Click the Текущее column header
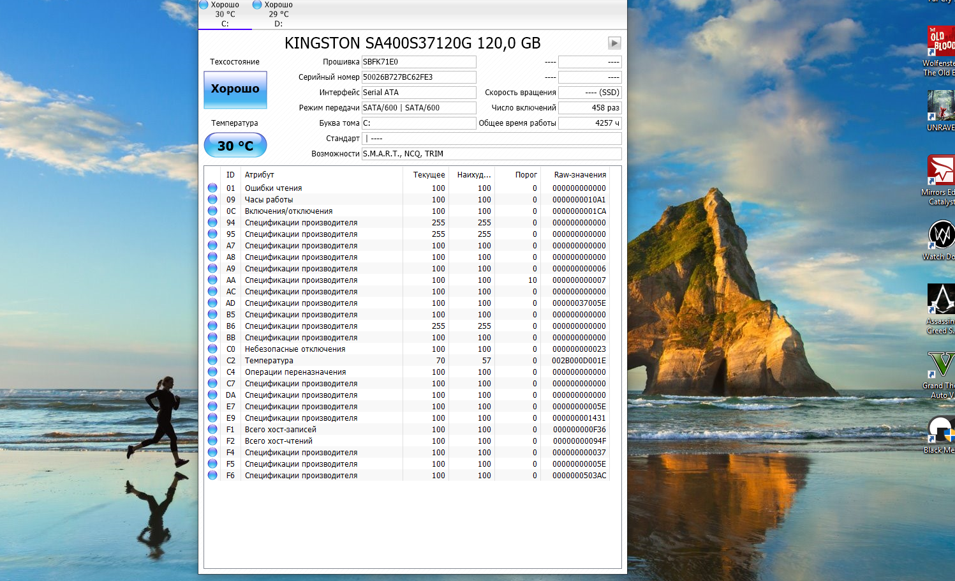Screen dimensions: 955x581 tap(426, 175)
